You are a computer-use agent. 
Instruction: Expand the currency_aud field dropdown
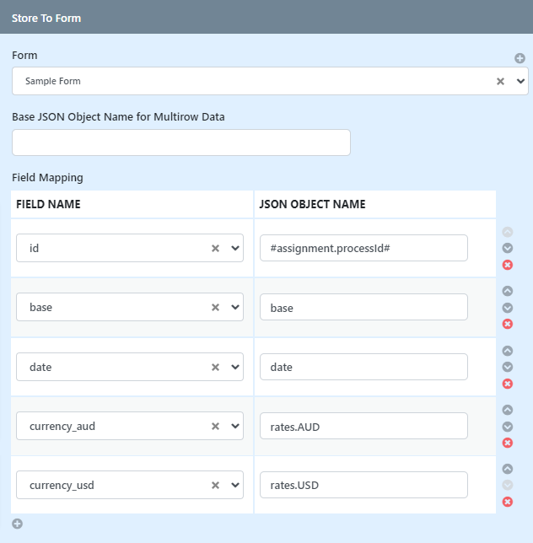click(235, 426)
